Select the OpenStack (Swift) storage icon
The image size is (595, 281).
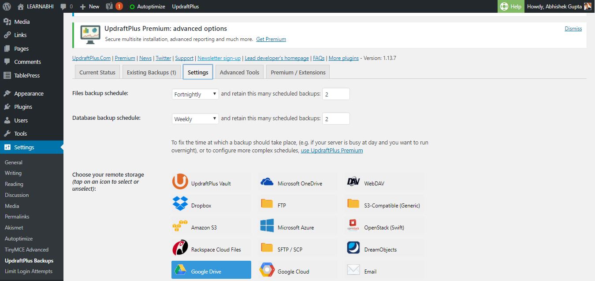click(x=353, y=226)
